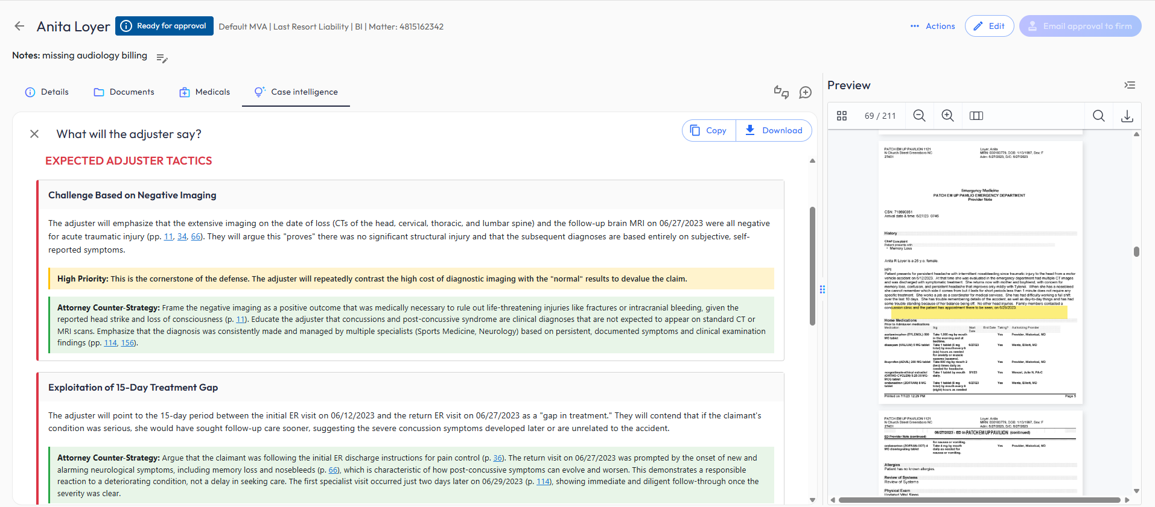Open page 156 reference link
Viewport: 1155px width, 507px height.
(x=127, y=342)
